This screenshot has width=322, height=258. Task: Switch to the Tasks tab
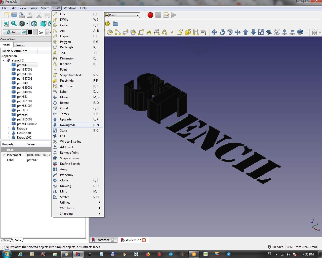tap(19, 45)
